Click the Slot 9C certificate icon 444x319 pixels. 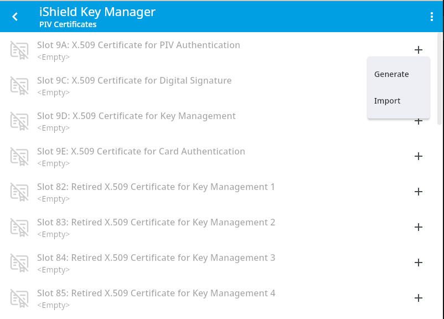(19, 86)
